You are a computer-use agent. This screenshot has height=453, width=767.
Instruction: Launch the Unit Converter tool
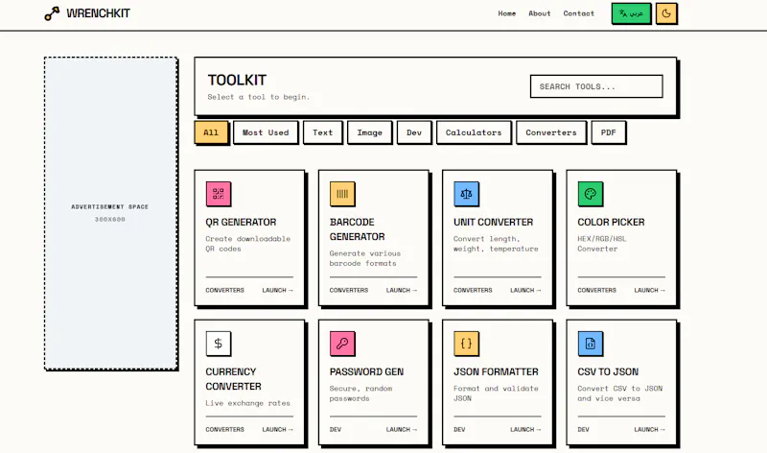click(525, 291)
